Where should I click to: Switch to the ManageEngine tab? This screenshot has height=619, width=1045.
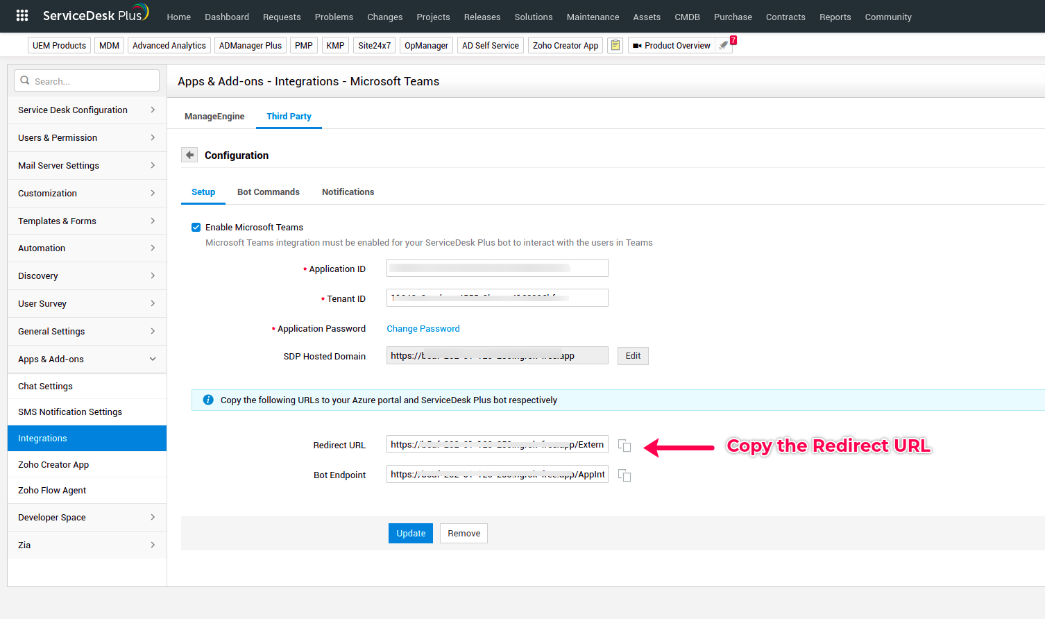pos(214,117)
